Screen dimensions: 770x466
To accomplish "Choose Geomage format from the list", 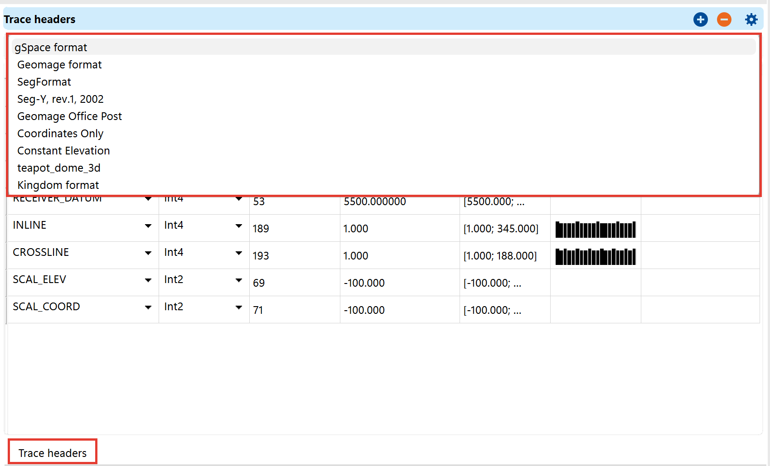I will point(59,65).
